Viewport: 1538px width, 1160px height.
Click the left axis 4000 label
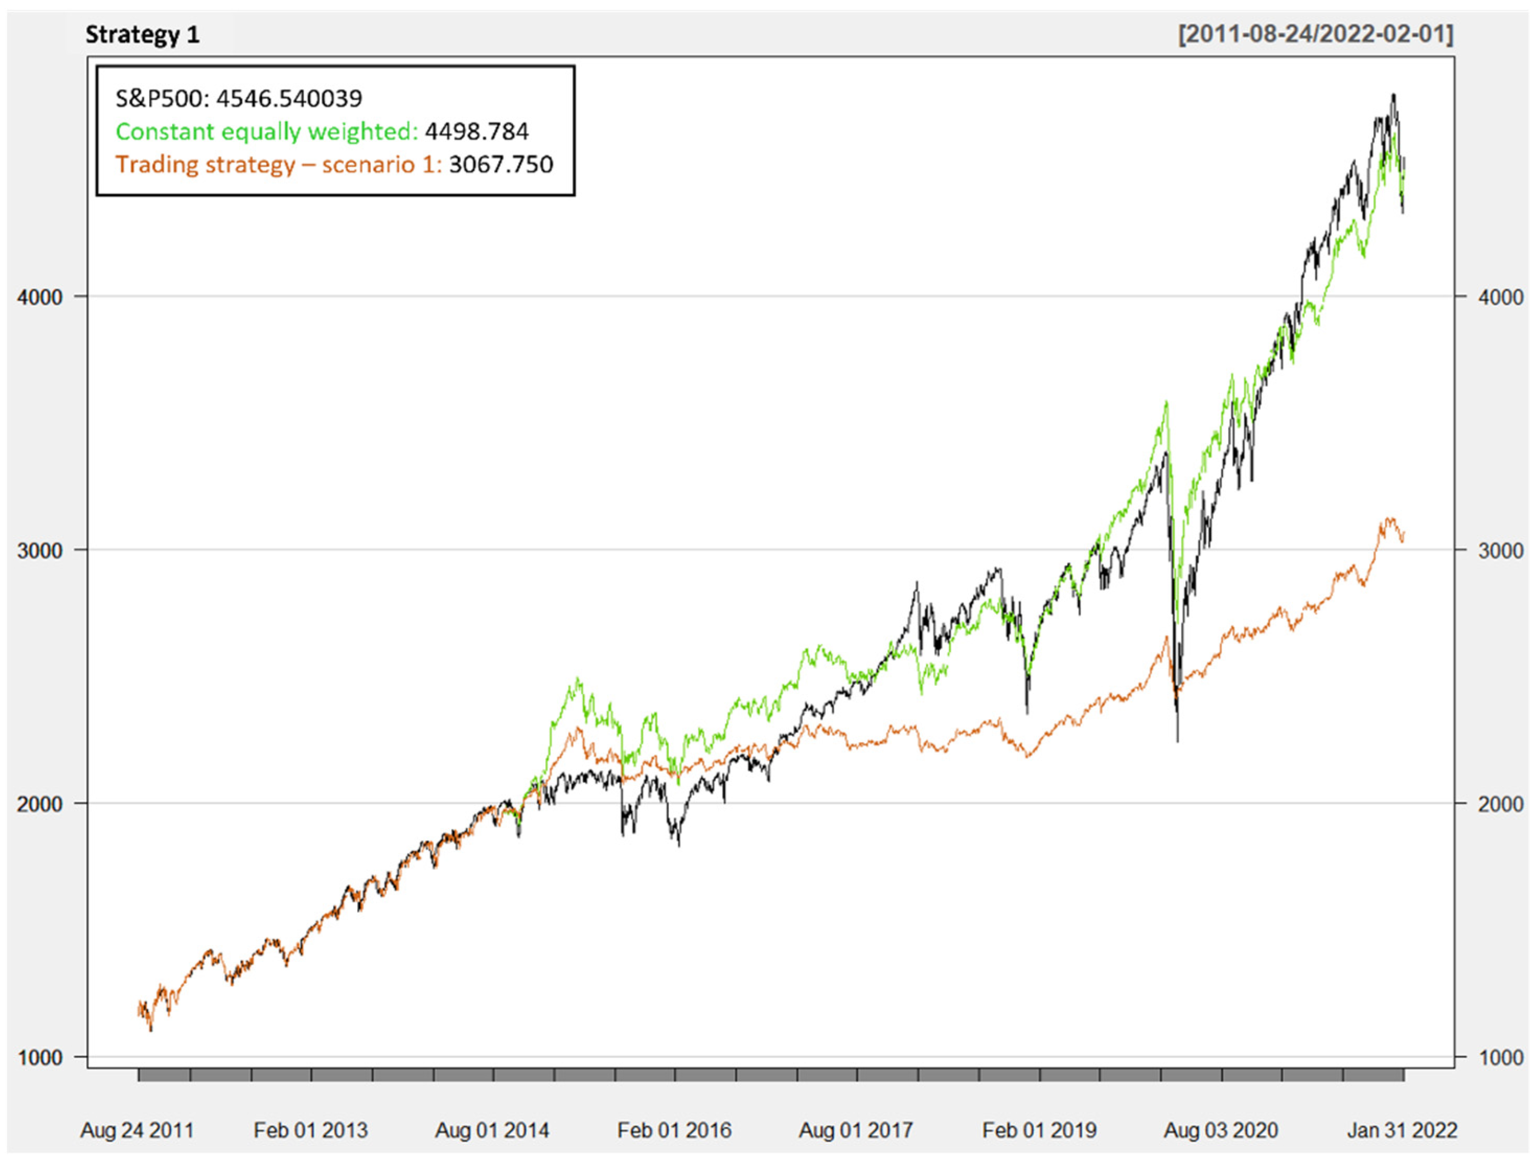tap(40, 297)
